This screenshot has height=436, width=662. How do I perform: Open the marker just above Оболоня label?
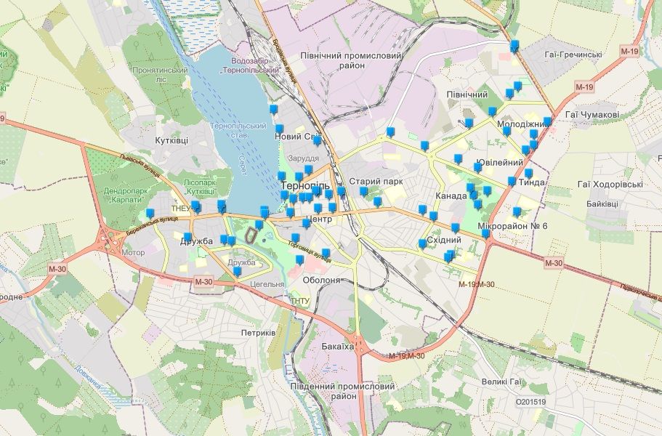pos(326,253)
